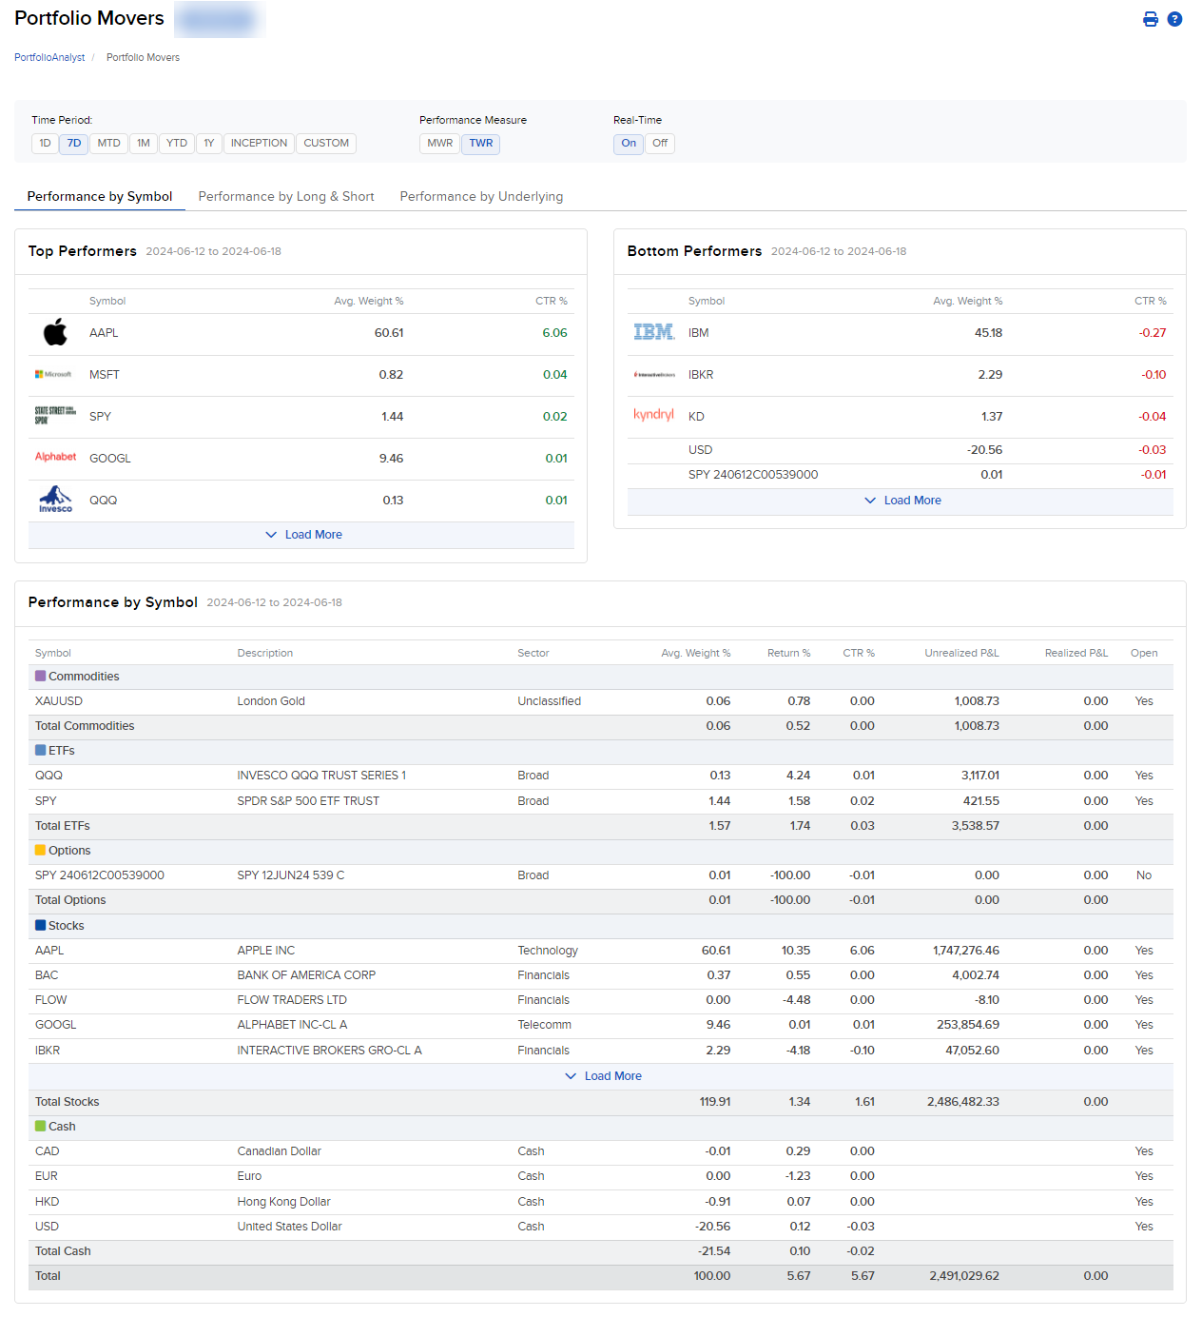Image resolution: width=1202 pixels, height=1317 pixels.
Task: Expand Load More in Bottom Performers
Action: point(901,500)
